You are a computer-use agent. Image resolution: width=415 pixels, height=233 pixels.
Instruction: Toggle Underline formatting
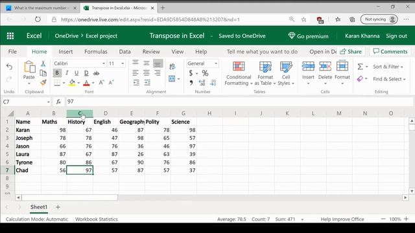(77, 73)
